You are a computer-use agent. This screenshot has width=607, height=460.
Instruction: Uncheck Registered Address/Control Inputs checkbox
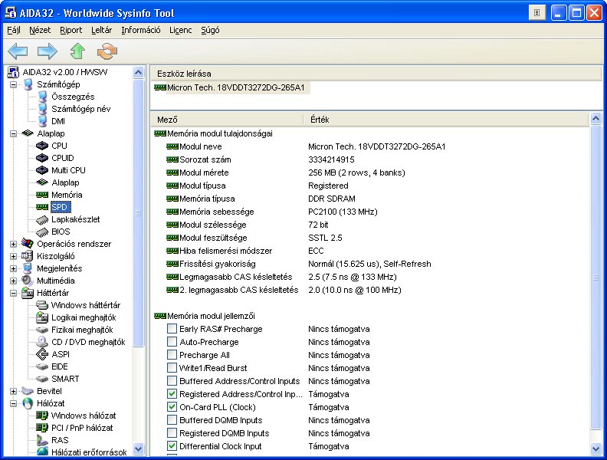point(172,394)
